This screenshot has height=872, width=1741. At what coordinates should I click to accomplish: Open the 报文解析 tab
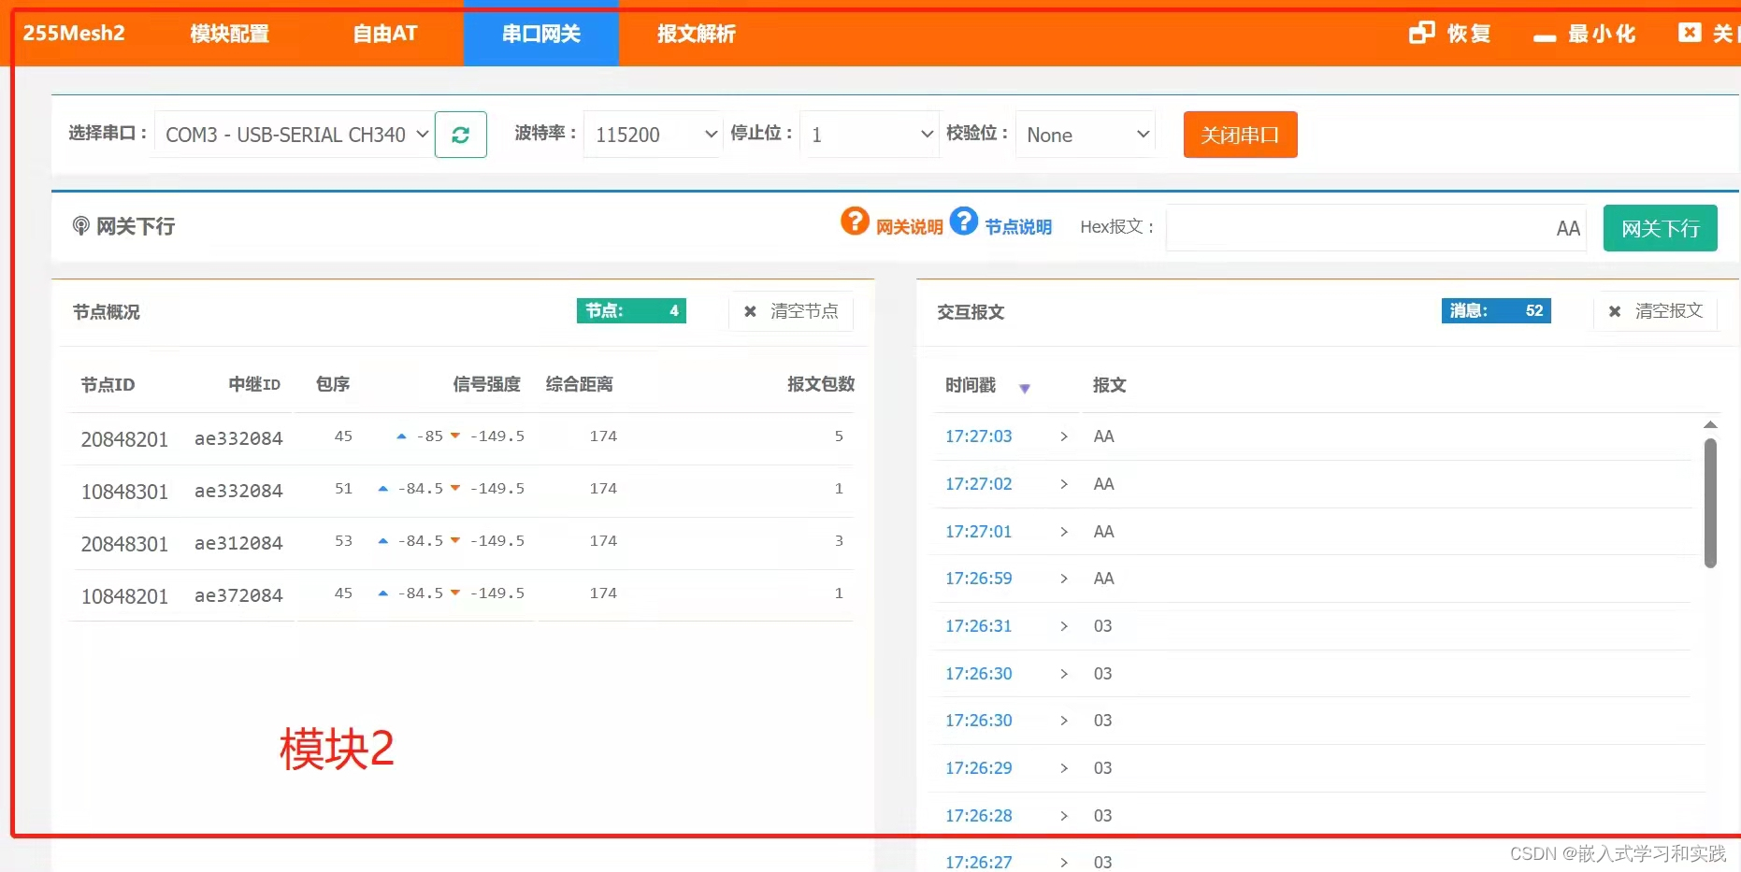point(696,34)
